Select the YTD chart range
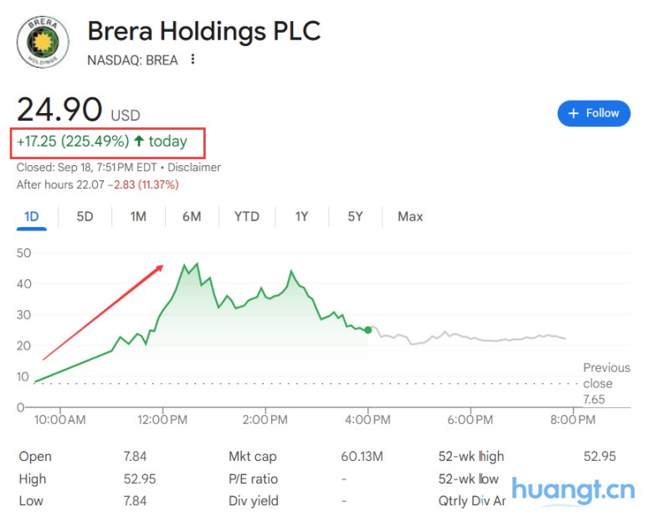Image resolution: width=648 pixels, height=528 pixels. coord(246,216)
